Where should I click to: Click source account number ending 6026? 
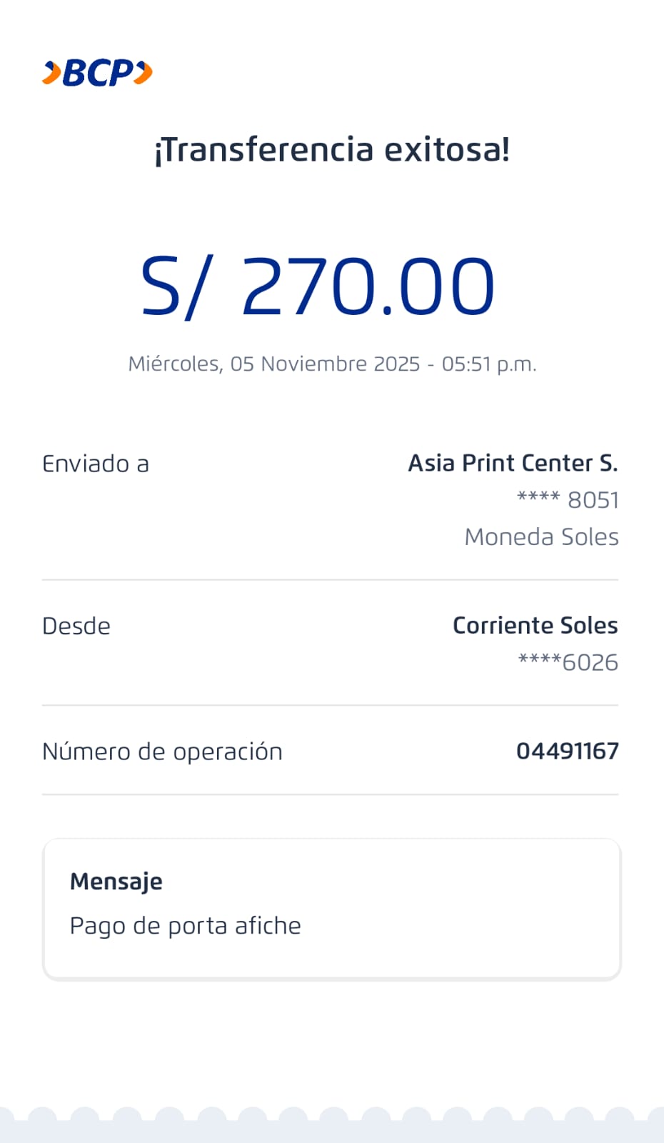tap(568, 663)
